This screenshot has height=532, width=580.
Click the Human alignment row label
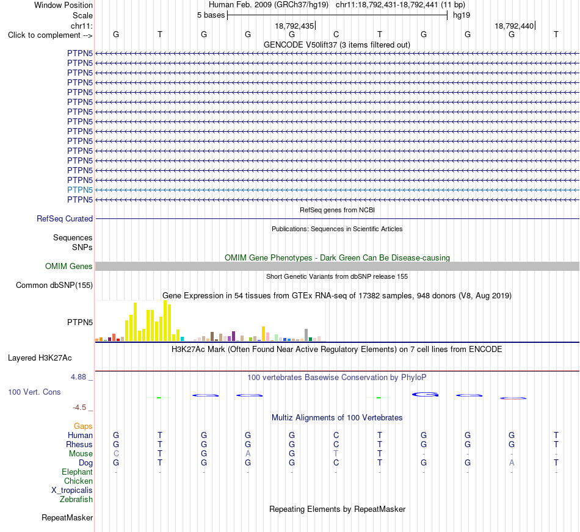coord(80,436)
